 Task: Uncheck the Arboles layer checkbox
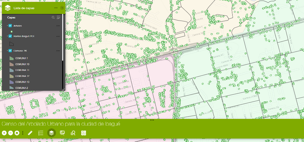click(10, 26)
